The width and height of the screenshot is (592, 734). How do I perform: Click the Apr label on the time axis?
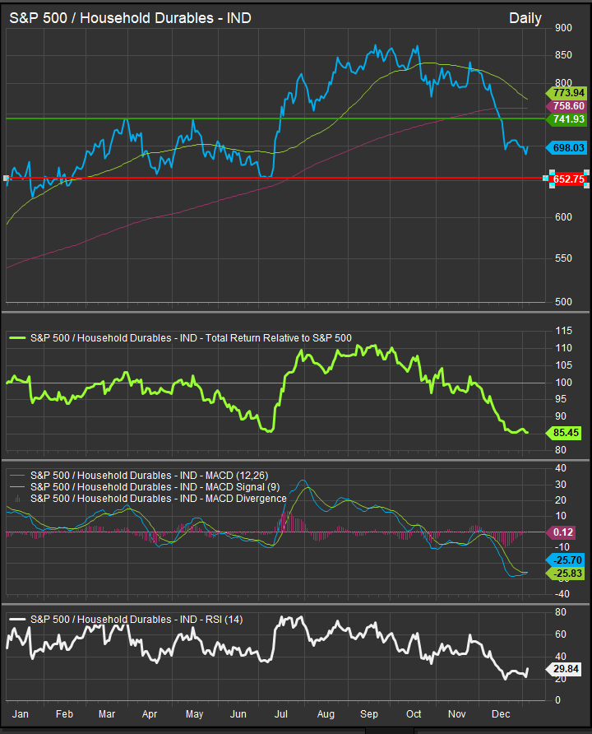(149, 714)
